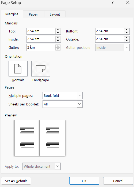This screenshot has width=134, height=187.
Task: Increase the Gutter value with up arrow
Action: (x=58, y=46)
